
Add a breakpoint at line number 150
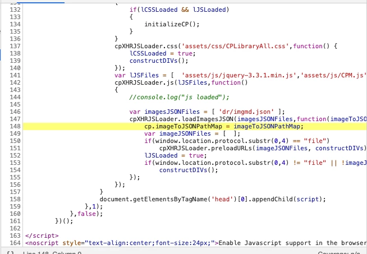15,141
